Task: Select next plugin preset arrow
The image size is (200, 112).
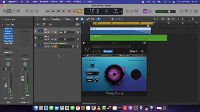Action: (x=99, y=51)
